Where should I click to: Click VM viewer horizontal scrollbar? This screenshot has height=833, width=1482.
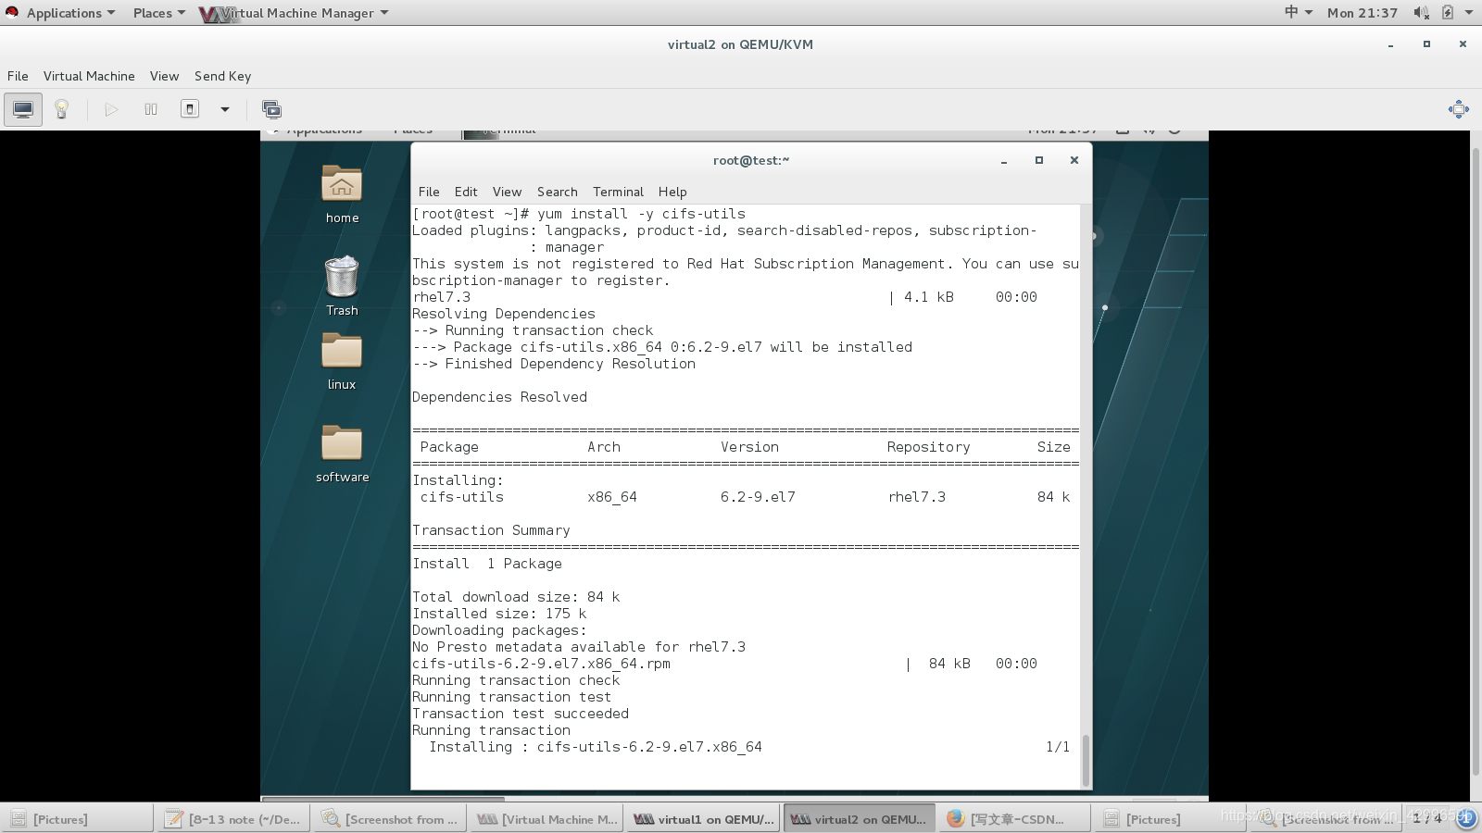pyautogui.click(x=383, y=798)
